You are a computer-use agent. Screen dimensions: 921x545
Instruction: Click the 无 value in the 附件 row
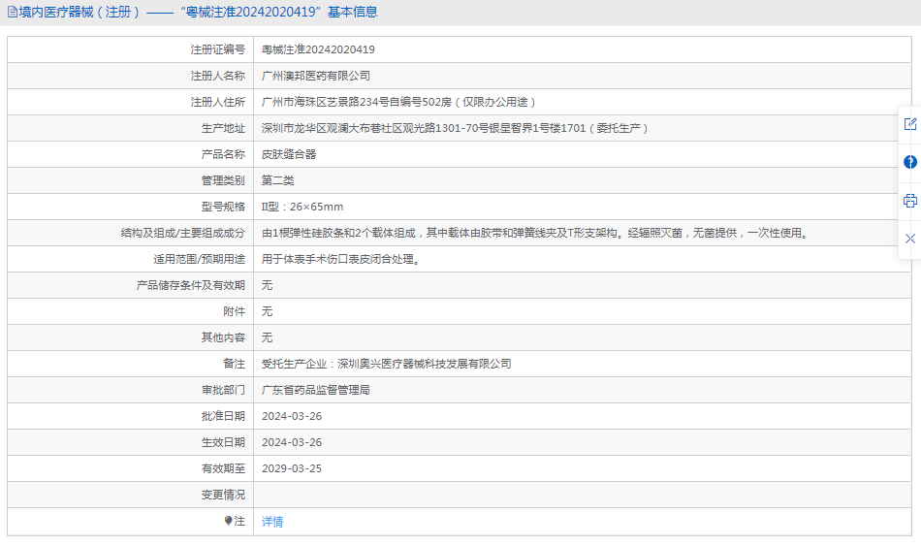(267, 311)
